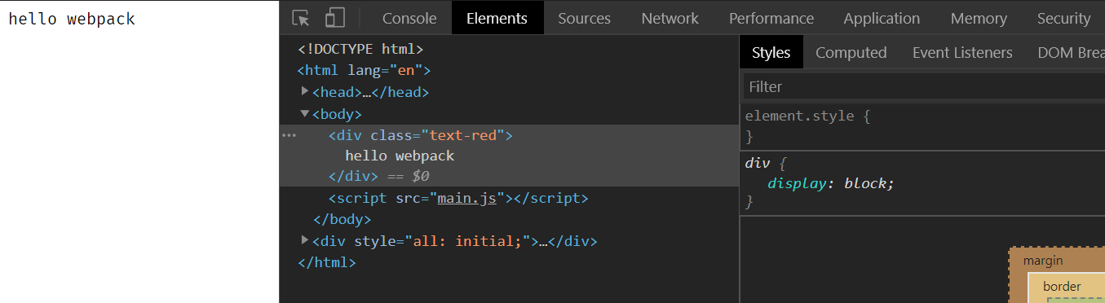Switch to the Computed sidebar tab
The image size is (1105, 303).
tap(851, 52)
